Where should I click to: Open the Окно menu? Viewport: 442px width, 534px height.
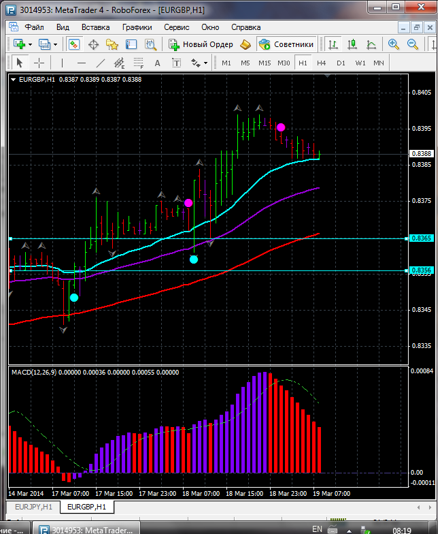click(x=210, y=27)
